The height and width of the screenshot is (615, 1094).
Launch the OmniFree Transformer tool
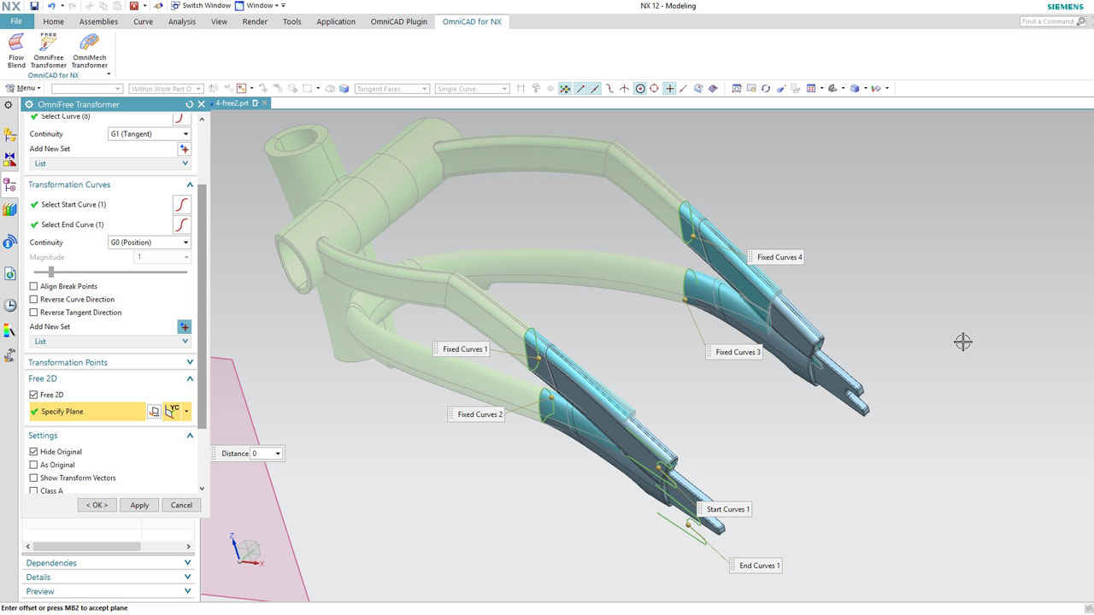coord(49,50)
